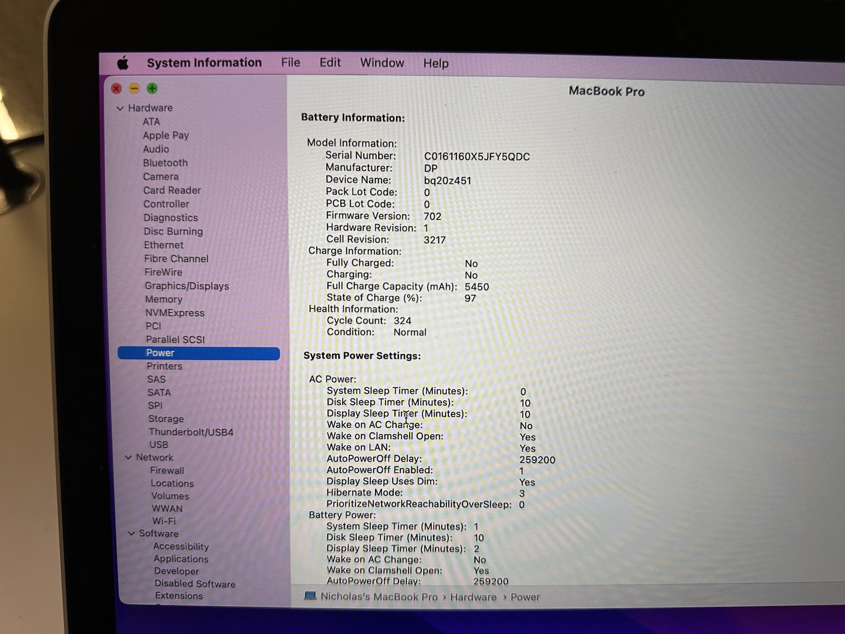The width and height of the screenshot is (845, 634).
Task: Select Developer under Software
Action: (x=177, y=571)
